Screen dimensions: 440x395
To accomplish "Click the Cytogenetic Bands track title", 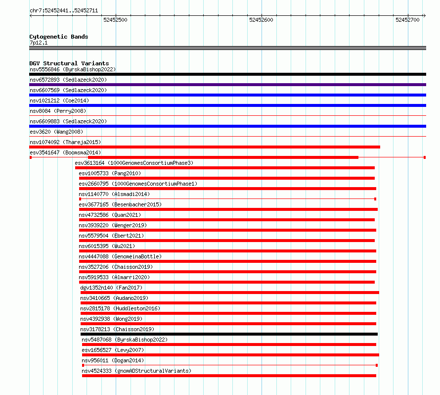I will [59, 37].
